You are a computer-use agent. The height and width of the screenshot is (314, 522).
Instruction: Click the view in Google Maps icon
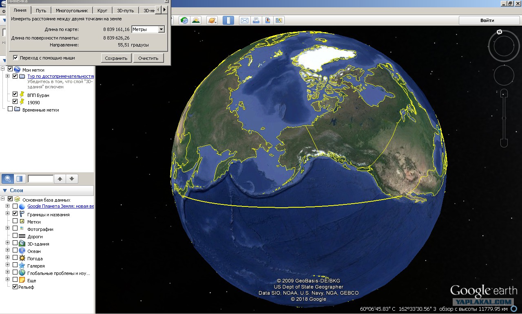click(268, 20)
